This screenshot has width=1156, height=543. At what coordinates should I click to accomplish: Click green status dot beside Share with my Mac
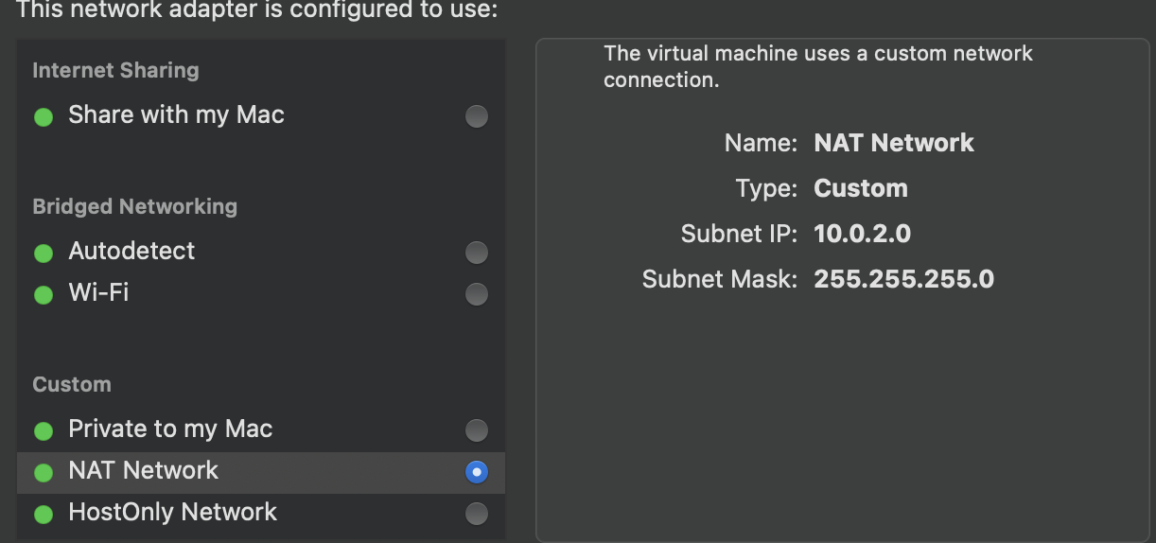tap(44, 117)
